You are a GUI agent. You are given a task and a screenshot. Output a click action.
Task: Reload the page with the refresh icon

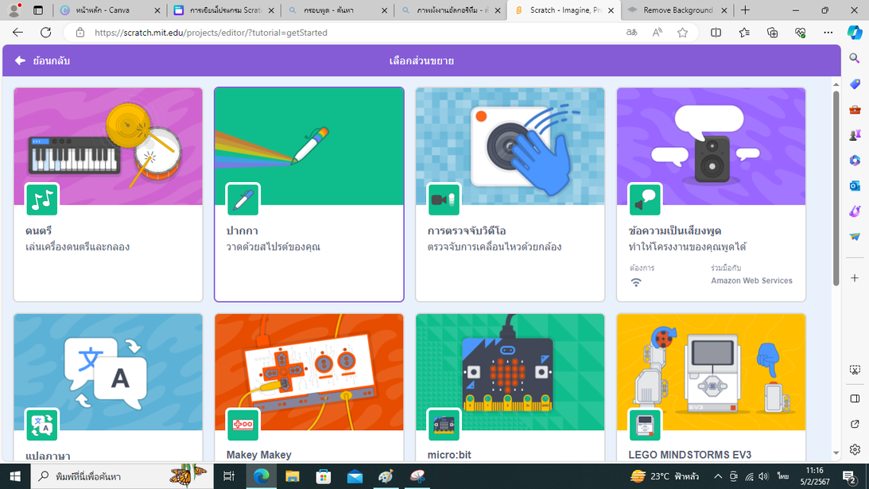[x=46, y=33]
